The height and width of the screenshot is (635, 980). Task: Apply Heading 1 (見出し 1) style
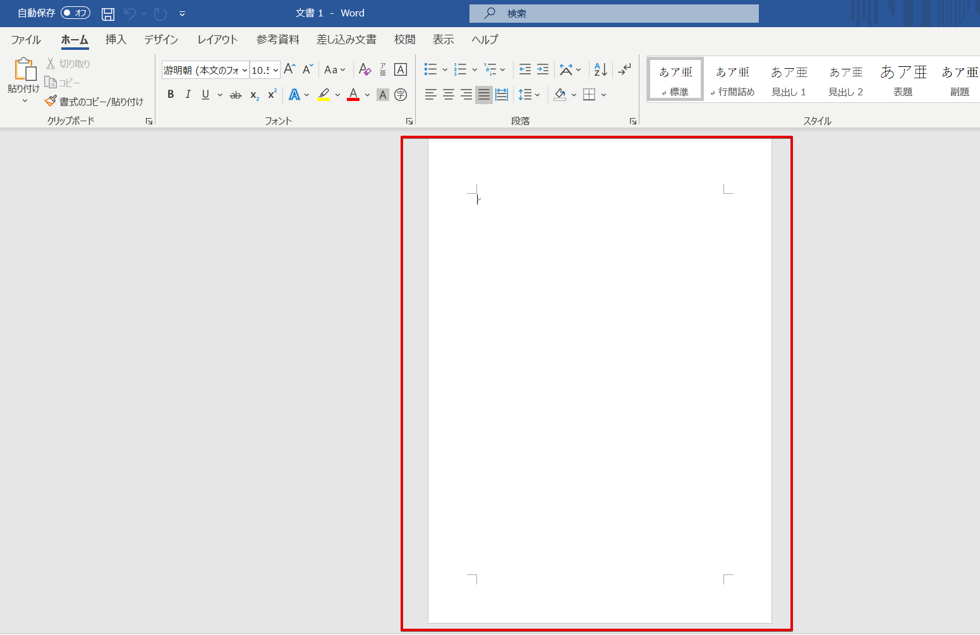tap(789, 80)
